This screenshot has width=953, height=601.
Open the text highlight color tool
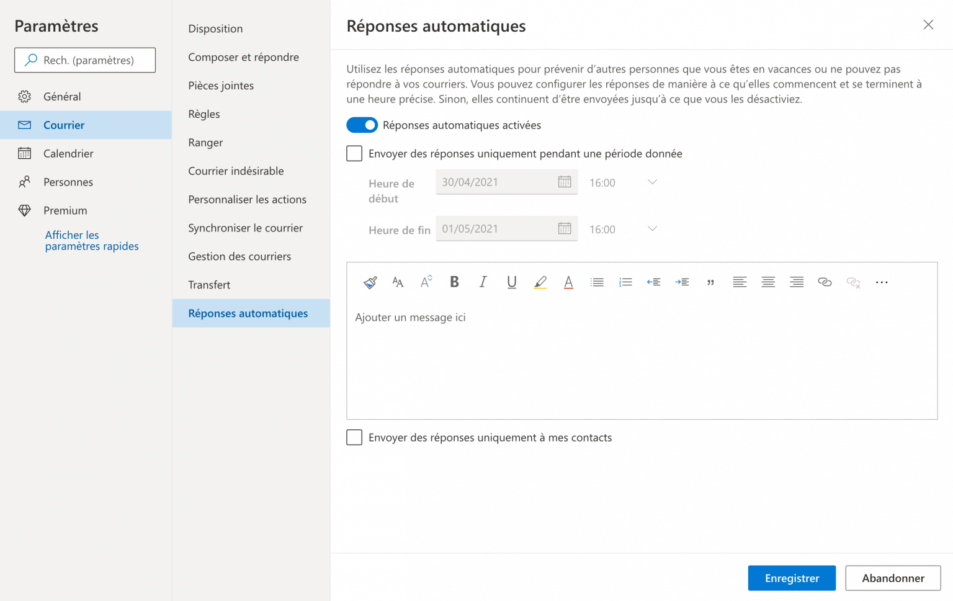(540, 282)
